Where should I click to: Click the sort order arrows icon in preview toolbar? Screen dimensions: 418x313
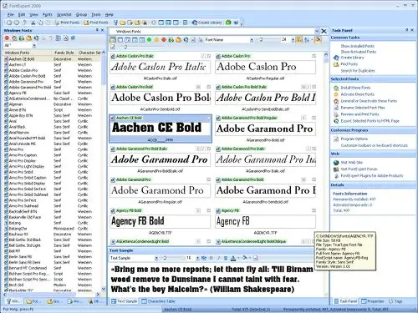click(307, 40)
